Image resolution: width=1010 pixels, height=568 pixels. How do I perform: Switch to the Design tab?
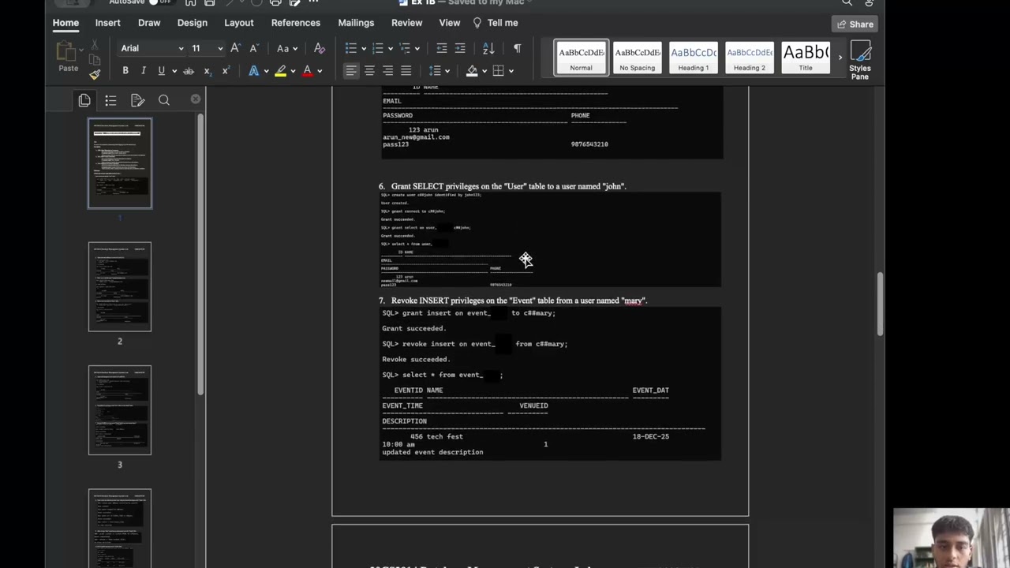point(193,23)
